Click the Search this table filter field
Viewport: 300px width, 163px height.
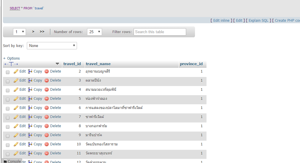coord(160,32)
